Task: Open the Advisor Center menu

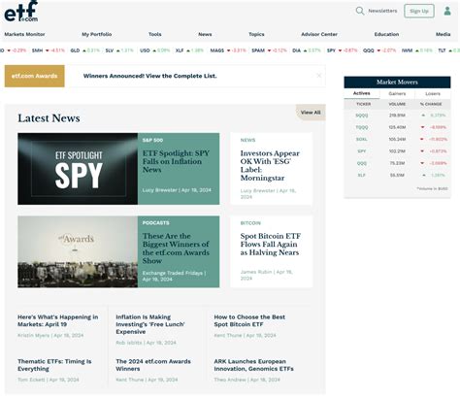Action: 319,34
